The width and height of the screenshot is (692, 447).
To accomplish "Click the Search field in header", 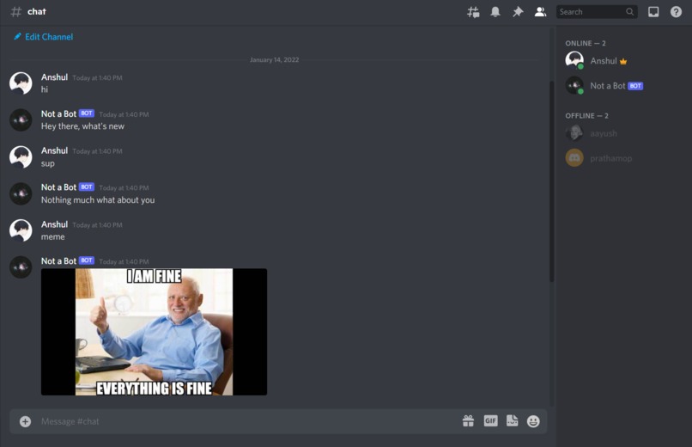I will pos(596,12).
